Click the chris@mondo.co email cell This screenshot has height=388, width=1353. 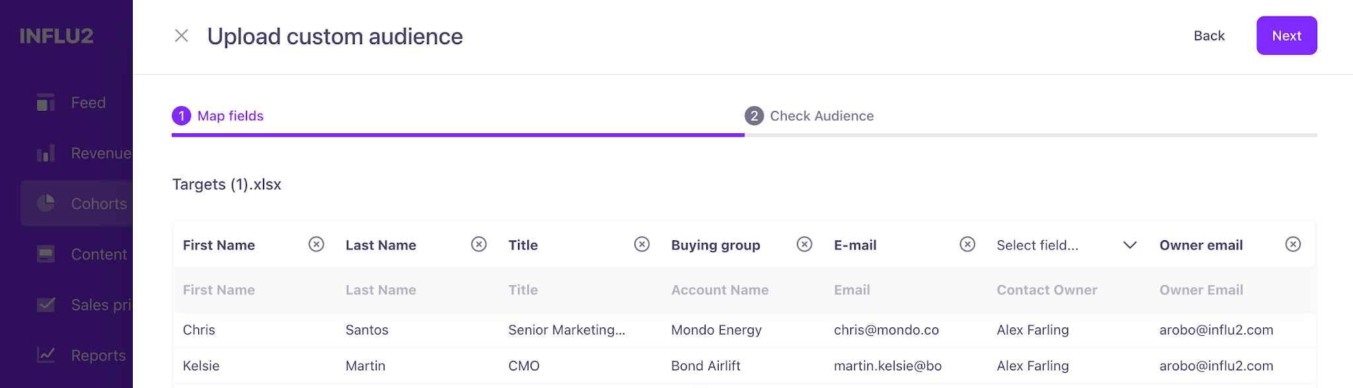pos(886,330)
